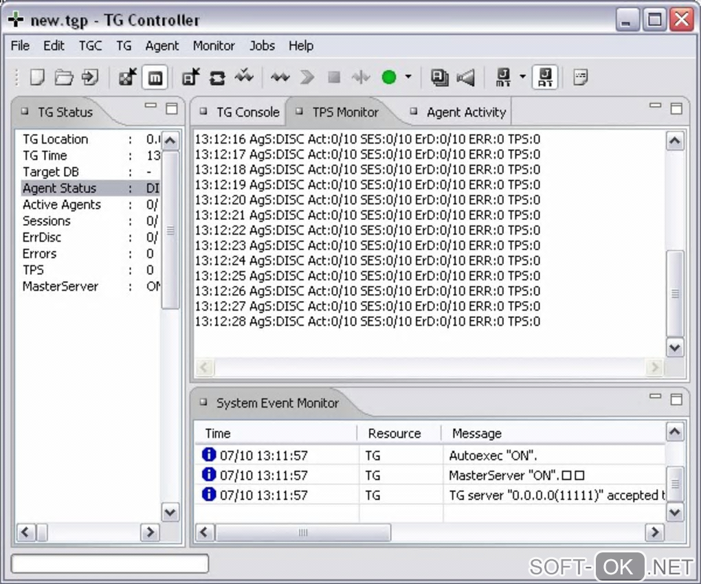This screenshot has width=701, height=584.
Task: Click TG Status horizontal scrollbar left arrow
Action: (x=25, y=532)
